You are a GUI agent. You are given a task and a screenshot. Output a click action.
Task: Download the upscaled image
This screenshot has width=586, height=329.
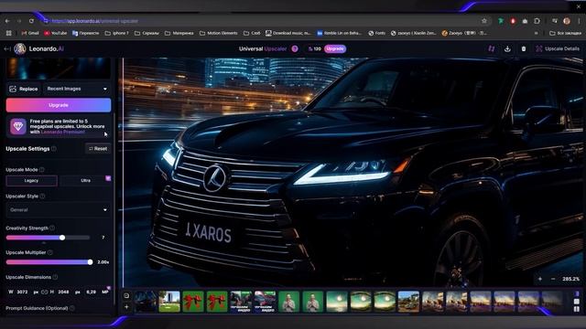coord(507,48)
